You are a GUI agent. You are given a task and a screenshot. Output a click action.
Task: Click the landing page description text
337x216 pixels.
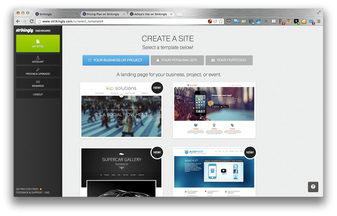[x=169, y=75]
